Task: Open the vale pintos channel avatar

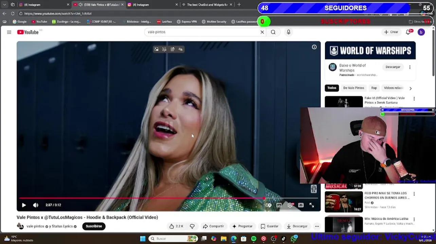Action: [x=20, y=226]
